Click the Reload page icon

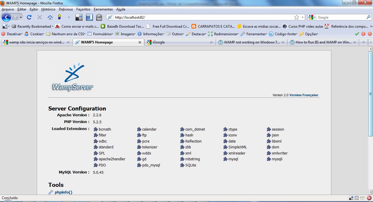click(29, 17)
